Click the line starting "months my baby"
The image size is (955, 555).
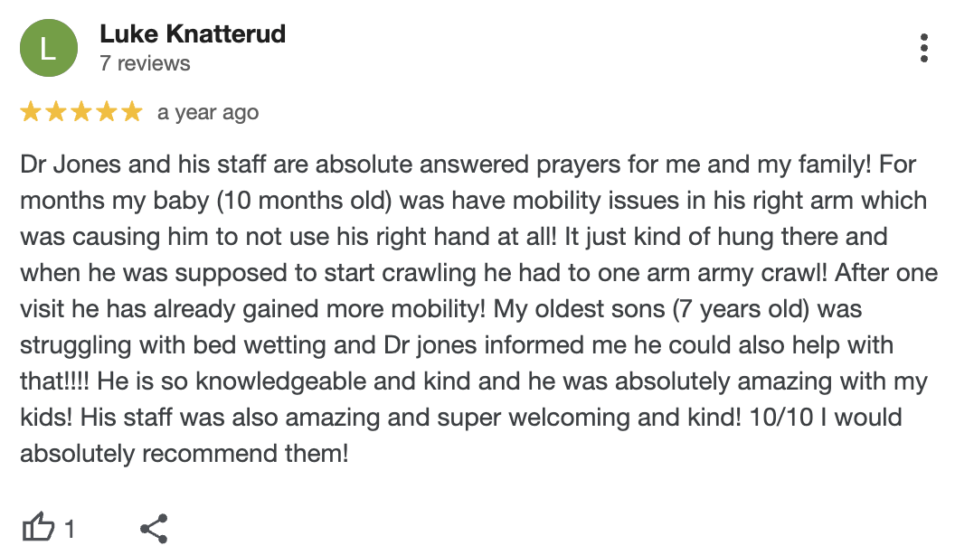click(473, 201)
